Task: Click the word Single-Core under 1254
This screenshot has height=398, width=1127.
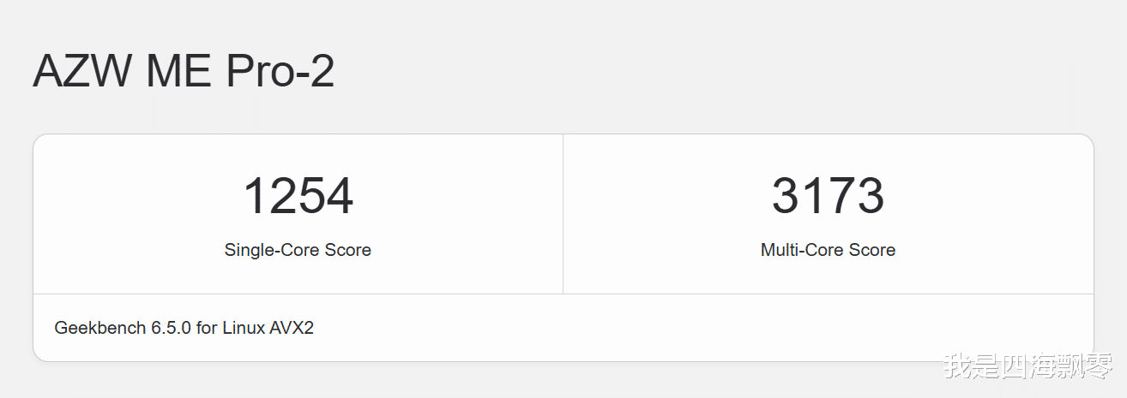Action: 272,250
